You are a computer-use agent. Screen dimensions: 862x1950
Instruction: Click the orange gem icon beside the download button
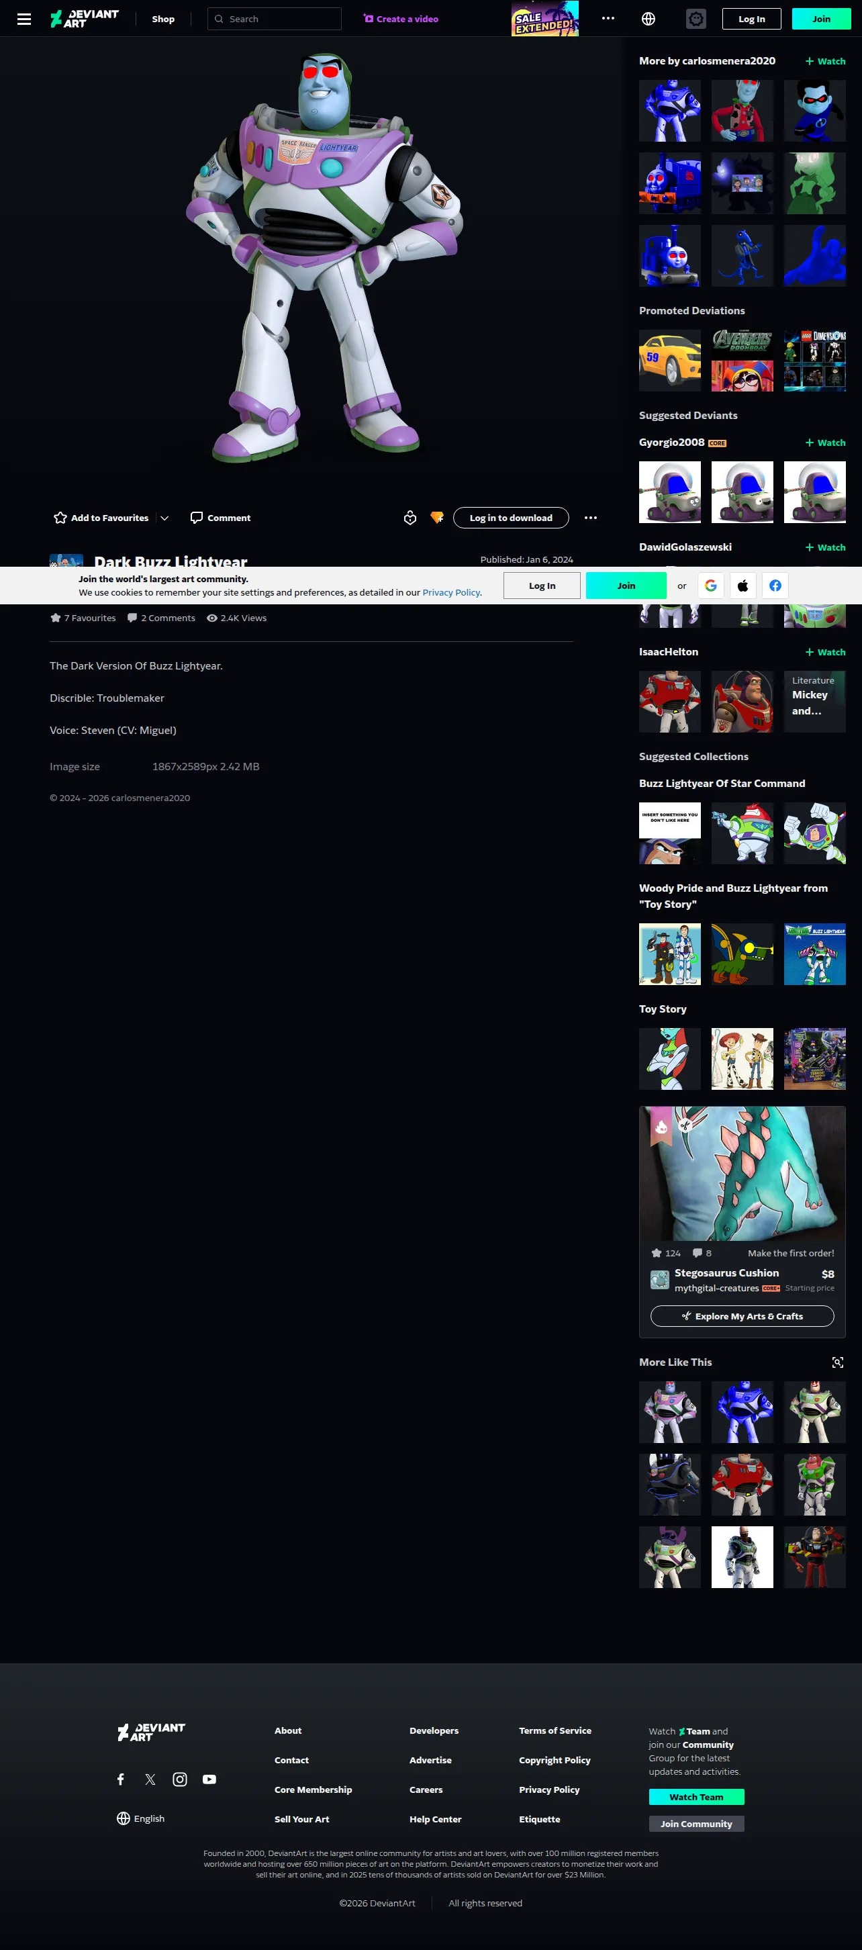(x=436, y=518)
